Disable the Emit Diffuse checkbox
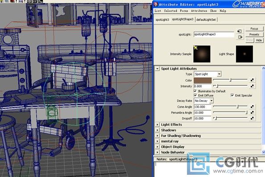This screenshot has width=265, height=177. click(195, 95)
